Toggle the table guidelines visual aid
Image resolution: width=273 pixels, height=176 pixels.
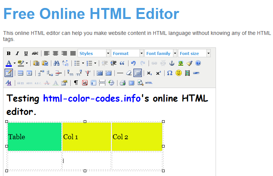click(138, 73)
